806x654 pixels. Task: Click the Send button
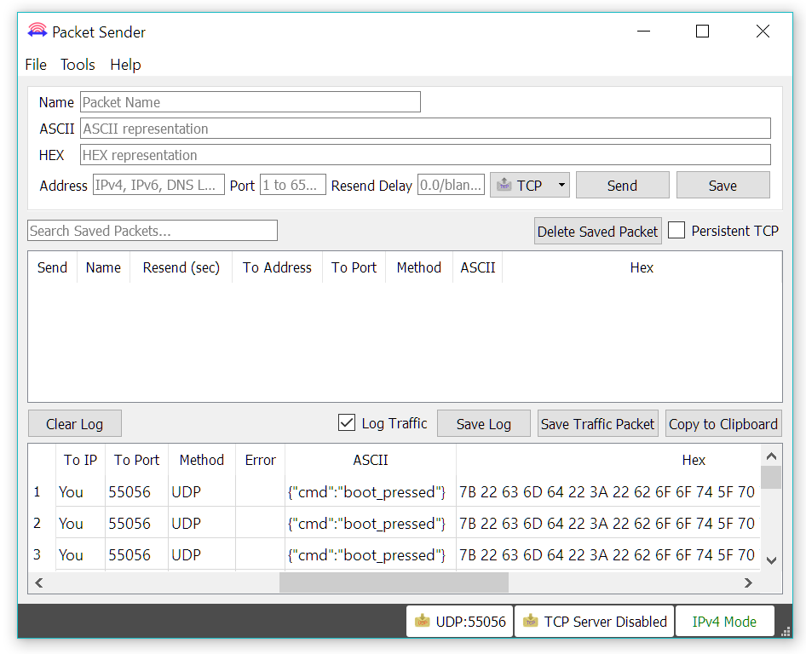tap(623, 185)
